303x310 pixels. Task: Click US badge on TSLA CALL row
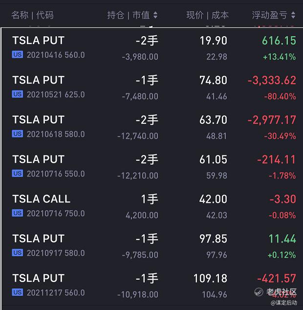pyautogui.click(x=18, y=213)
